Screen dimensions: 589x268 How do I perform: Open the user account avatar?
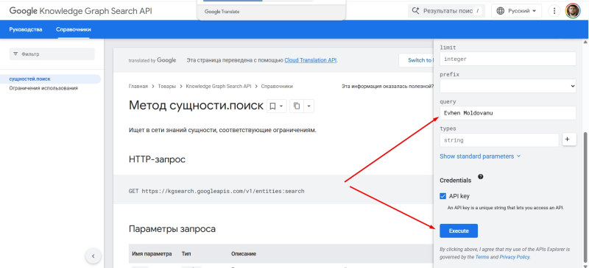573,11
